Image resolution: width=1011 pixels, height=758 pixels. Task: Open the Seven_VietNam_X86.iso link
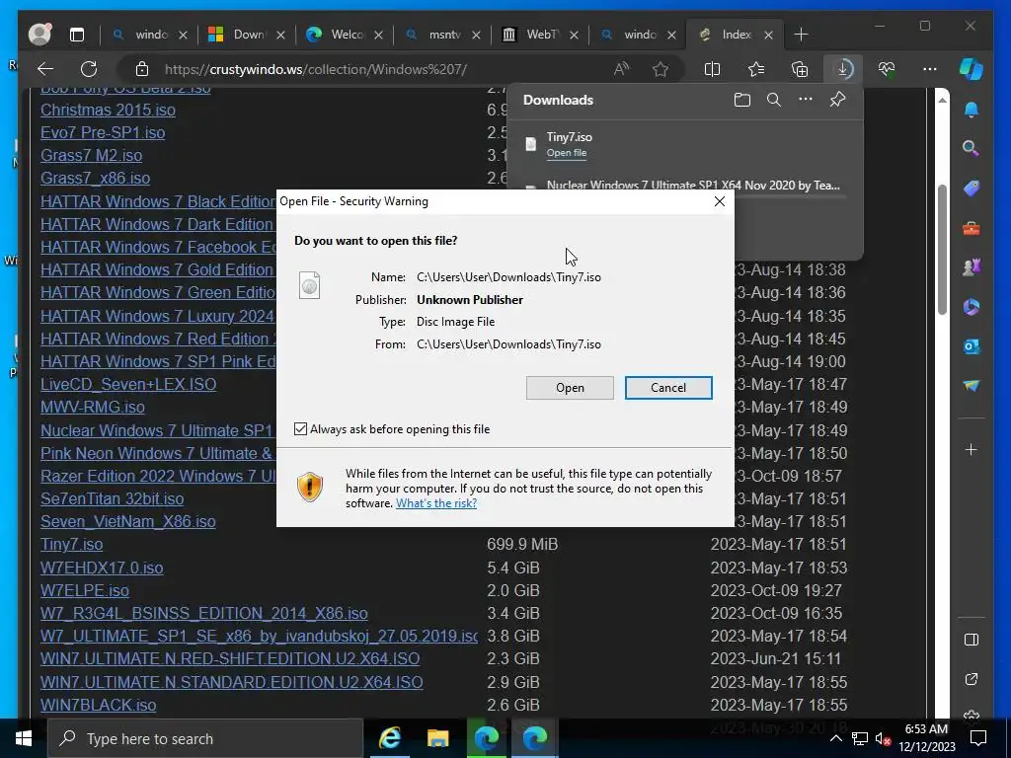[127, 521]
